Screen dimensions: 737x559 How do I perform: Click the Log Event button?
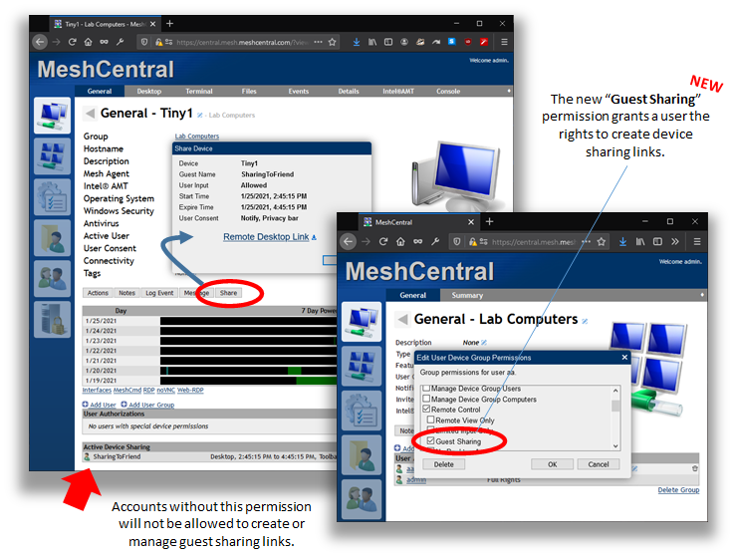[159, 293]
